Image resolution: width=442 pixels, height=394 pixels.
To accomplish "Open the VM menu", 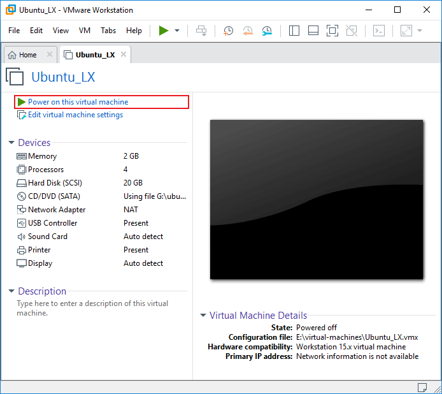I will [85, 31].
